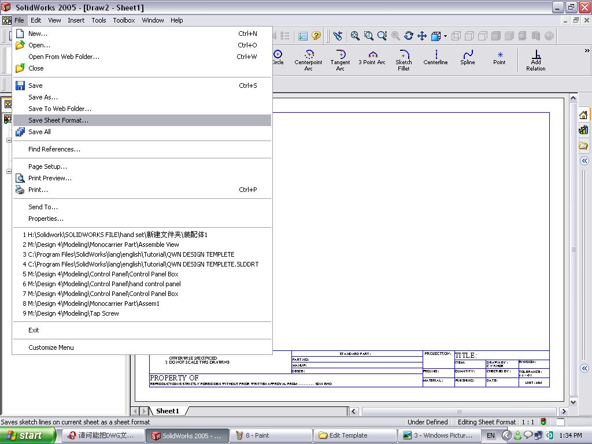Viewport: 592px width, 444px height.
Task: Open SolidWorks Resources home task pane icon
Action: pyautogui.click(x=584, y=115)
